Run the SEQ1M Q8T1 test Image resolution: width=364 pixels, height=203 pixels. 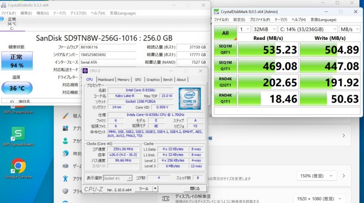coord(225,49)
